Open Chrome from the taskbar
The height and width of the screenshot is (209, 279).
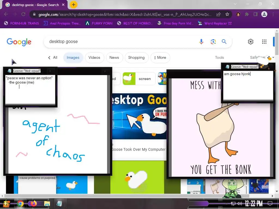click(20, 204)
